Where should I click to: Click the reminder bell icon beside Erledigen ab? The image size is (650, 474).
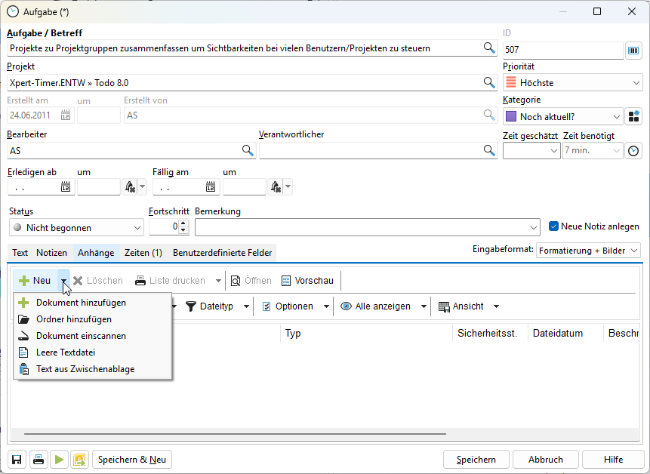[x=130, y=186]
